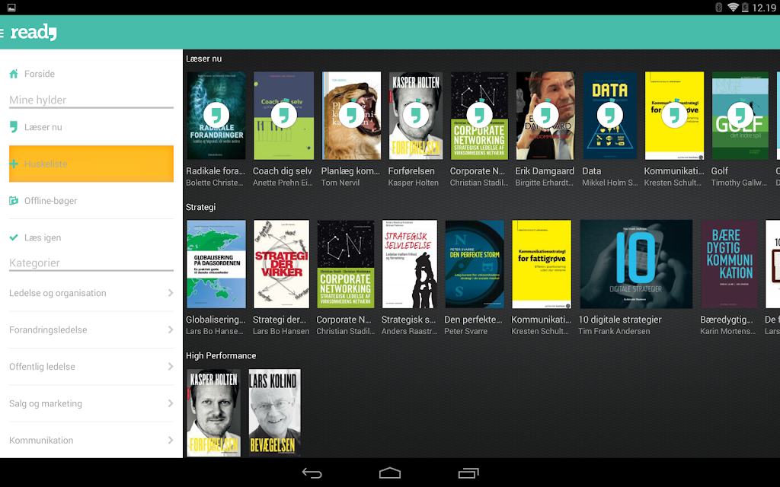Tap the Offline-bøger folder icon
The image size is (780, 487).
(14, 201)
